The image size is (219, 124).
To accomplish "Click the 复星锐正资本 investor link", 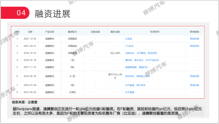I will pos(143,76).
